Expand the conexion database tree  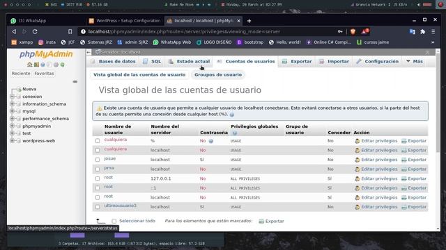coord(13,97)
